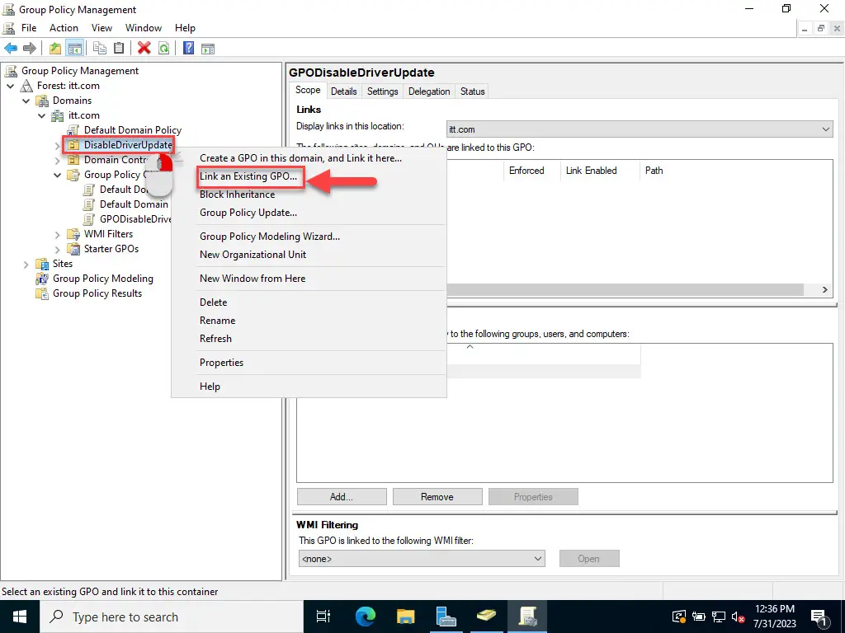Screen dimensions: 845x633
Task: Collapse the itt.com domain node
Action: 41,115
